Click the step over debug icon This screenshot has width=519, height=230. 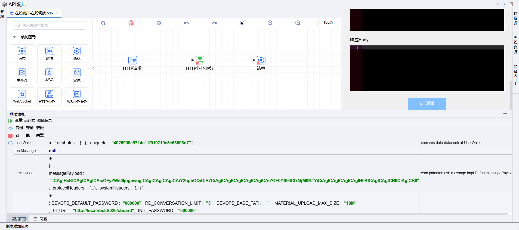click(10, 128)
